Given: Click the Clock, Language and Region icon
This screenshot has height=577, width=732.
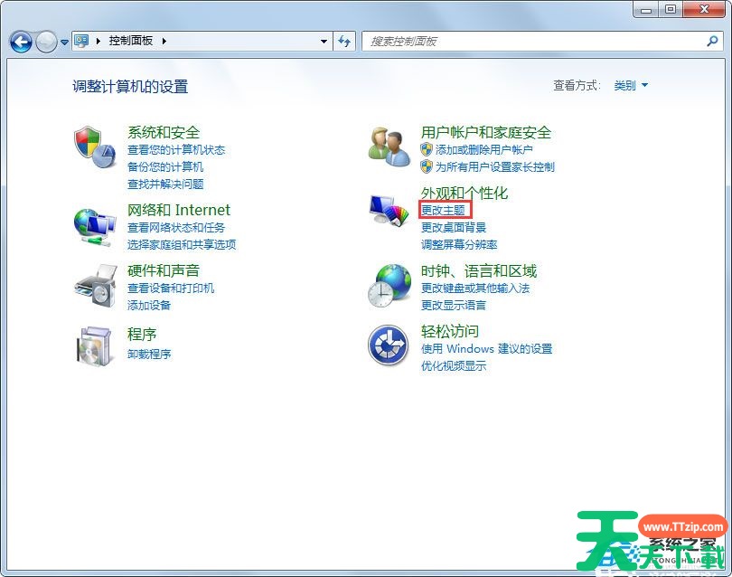Looking at the screenshot, I should point(389,284).
